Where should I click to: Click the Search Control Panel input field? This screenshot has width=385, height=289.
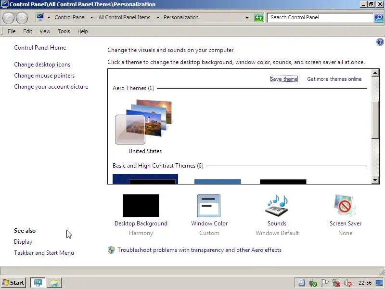[x=320, y=17]
